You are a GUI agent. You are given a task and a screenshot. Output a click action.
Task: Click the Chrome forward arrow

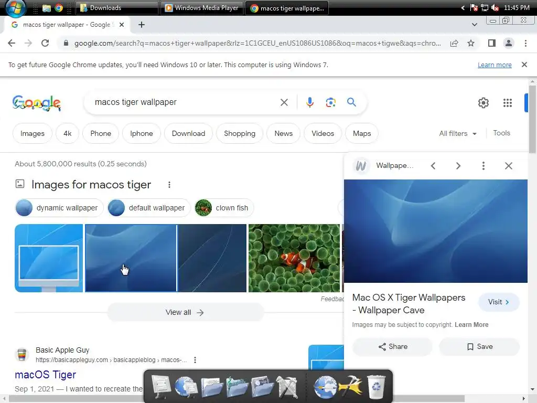tap(28, 43)
